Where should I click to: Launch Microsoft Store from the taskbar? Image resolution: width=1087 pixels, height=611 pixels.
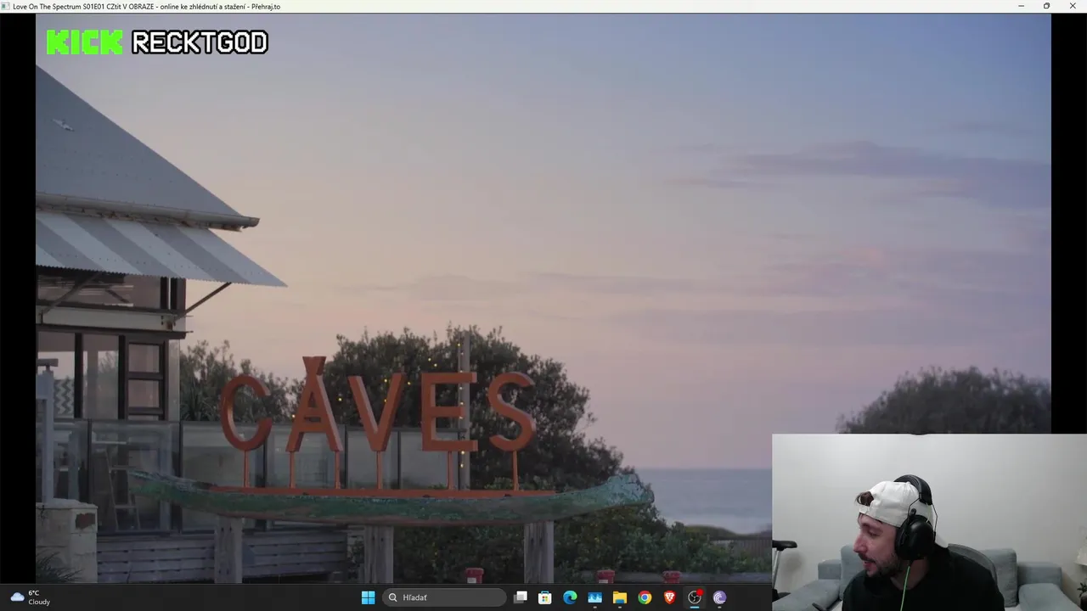click(x=545, y=597)
